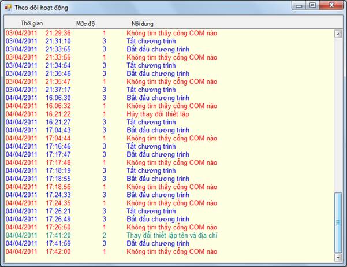Sort by the Thời gian column header
This screenshot has height=267, width=347.
click(x=32, y=23)
